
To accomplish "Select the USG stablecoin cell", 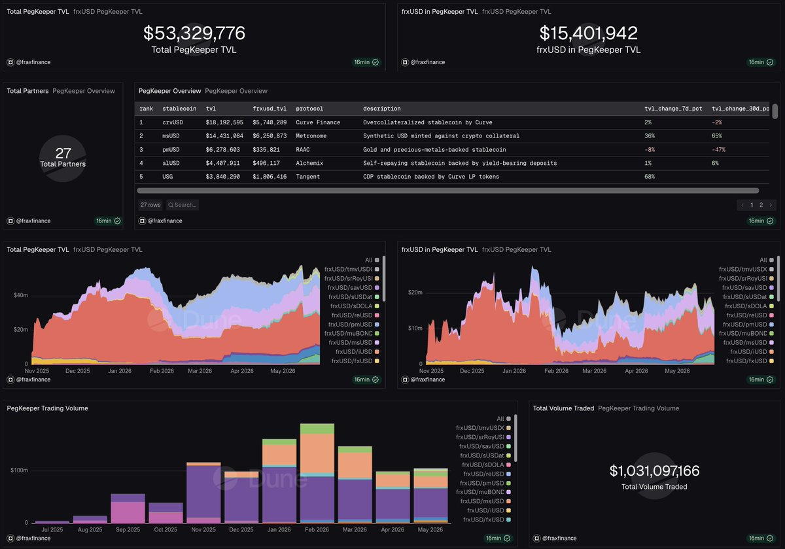I will point(169,177).
